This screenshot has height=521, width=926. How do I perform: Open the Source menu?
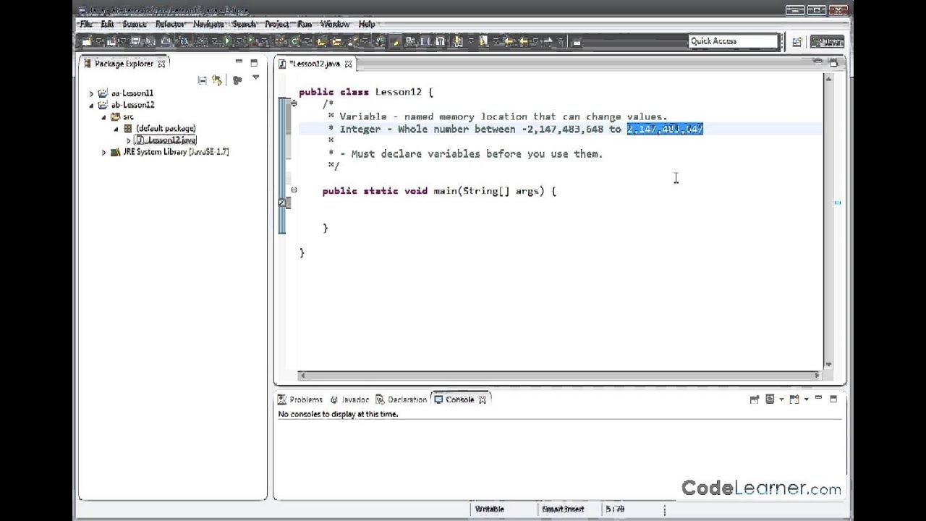[x=134, y=24]
